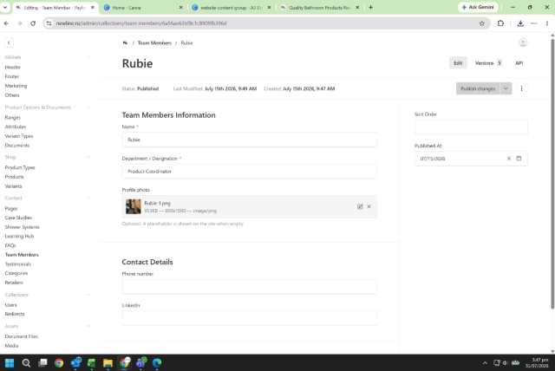Open Document Files in the sidebar
555x371 pixels.
tap(21, 336)
